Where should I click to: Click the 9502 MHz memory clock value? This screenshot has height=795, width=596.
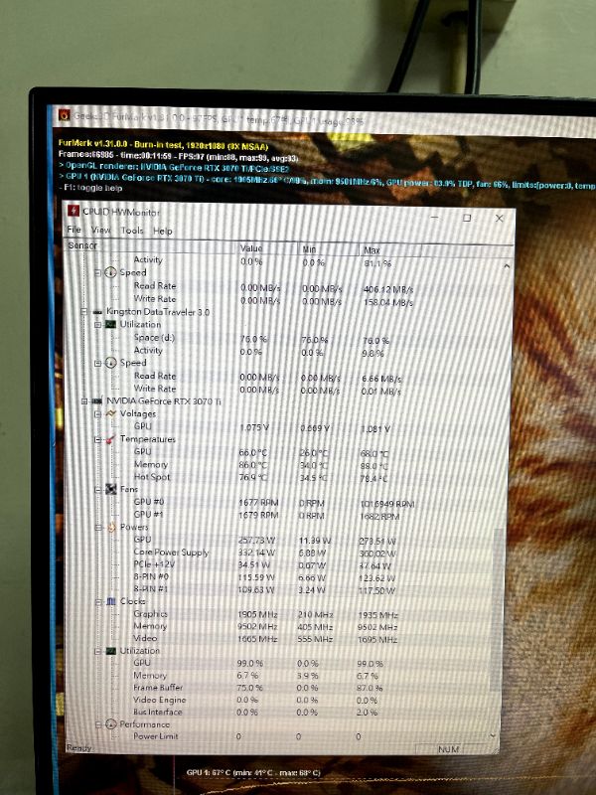pos(257,627)
